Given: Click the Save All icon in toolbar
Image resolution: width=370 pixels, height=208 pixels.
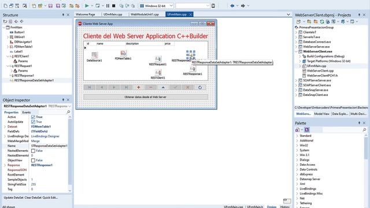Looking at the screenshot, I should click(58, 6).
